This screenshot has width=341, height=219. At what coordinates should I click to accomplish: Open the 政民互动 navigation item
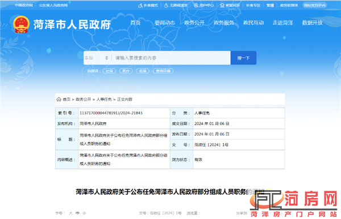pyautogui.click(x=253, y=23)
